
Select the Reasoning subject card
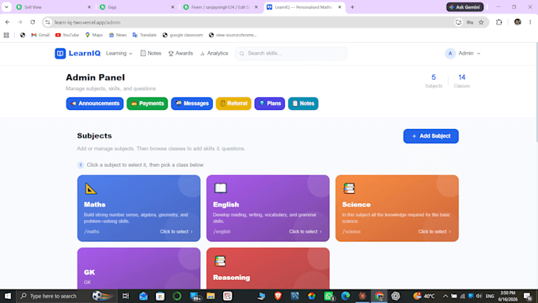click(x=268, y=268)
